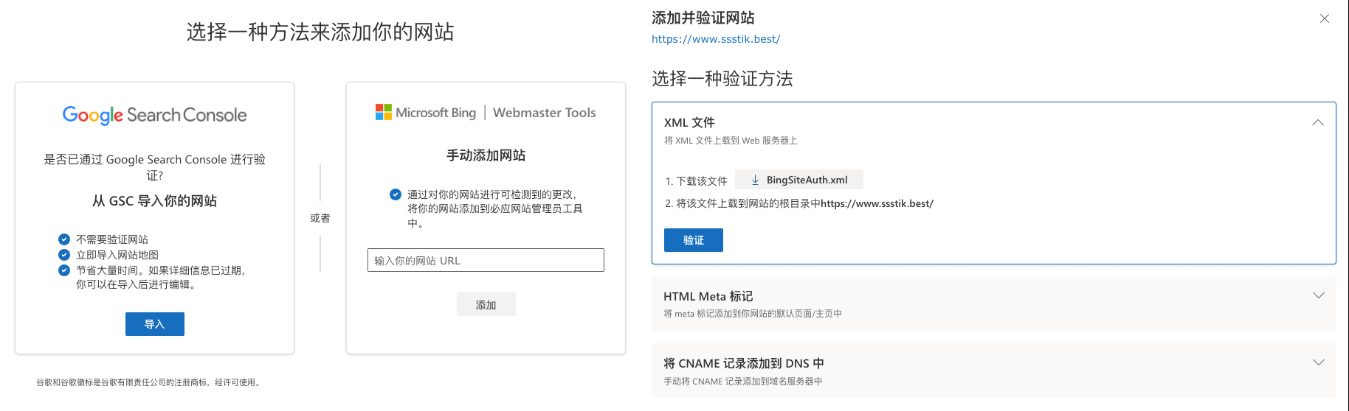Click the checkmark beside 通过对你的网站进行可检测到的更改
Screen dimensions: 1349x411
pyautogui.click(x=396, y=194)
